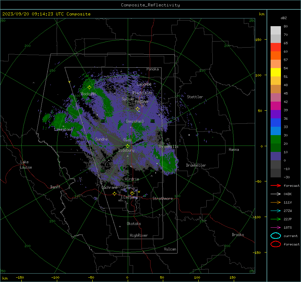Click the RedDeer city label
Image resolution: width=301 pixels, height=282 pixels.
(x=142, y=102)
